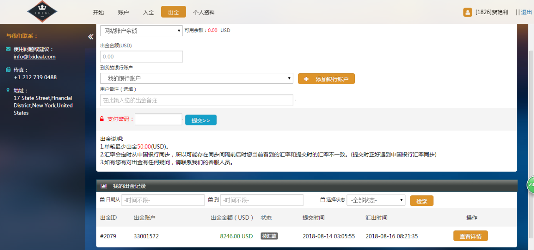Submit withdrawal with 提交>> button
534x250 pixels.
(201, 120)
